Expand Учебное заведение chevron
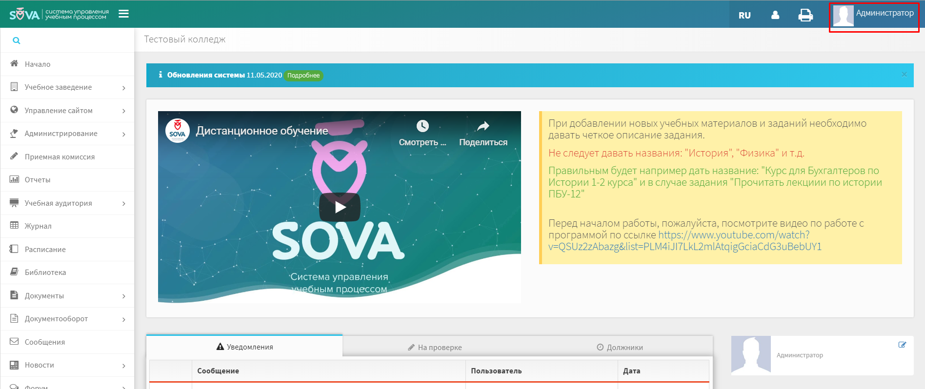The image size is (925, 389). pyautogui.click(x=124, y=88)
